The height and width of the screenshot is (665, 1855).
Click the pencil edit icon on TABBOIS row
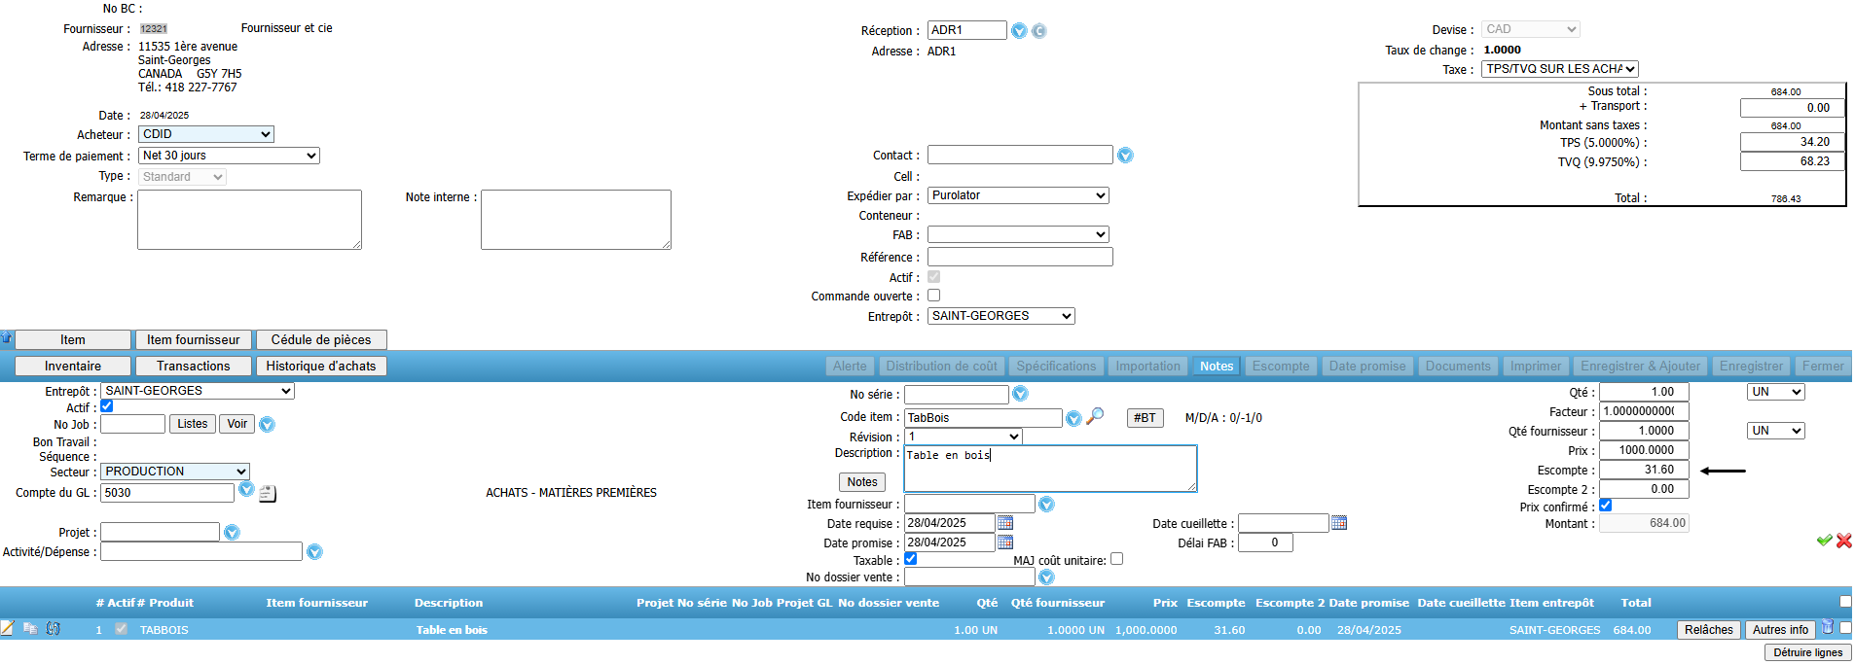coord(8,628)
